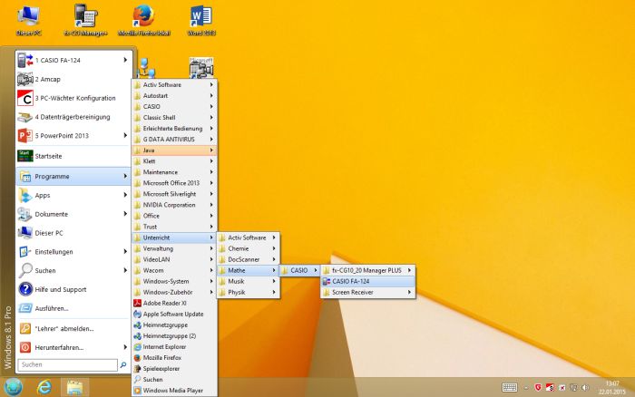Click the CASIO FA-124 calculator icon in recent list
The width and height of the screenshot is (635, 397).
coord(24,61)
